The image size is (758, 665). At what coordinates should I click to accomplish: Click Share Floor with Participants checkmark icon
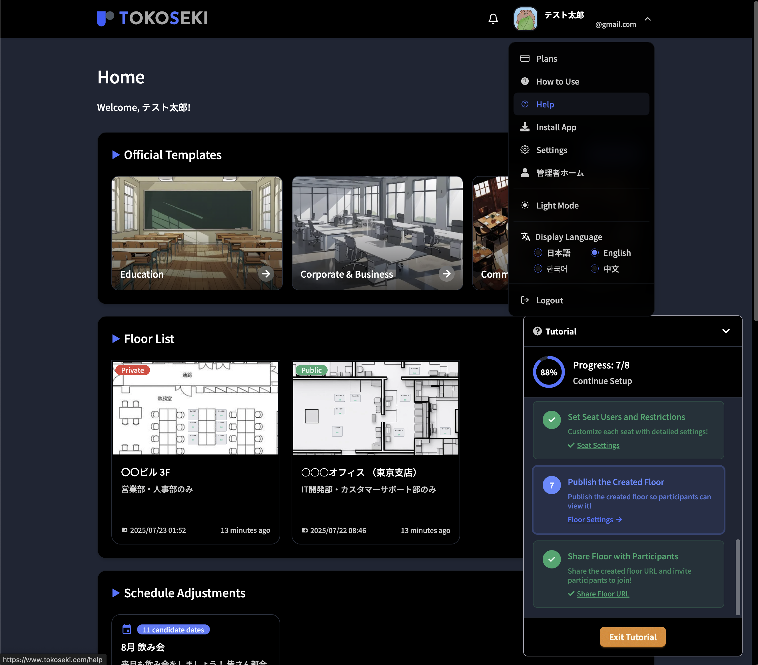click(x=552, y=559)
